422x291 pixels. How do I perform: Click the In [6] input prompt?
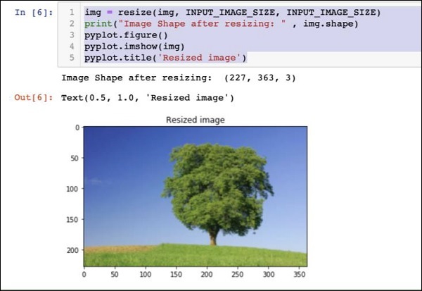[34, 13]
